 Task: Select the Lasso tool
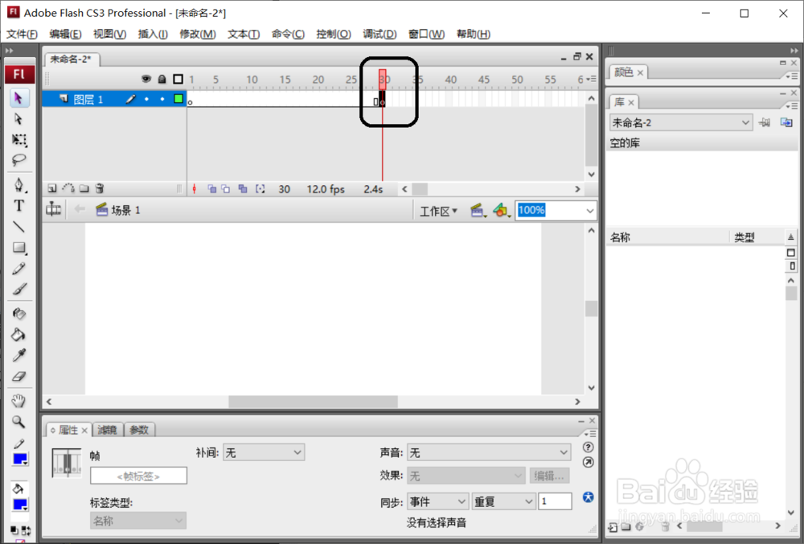(19, 160)
